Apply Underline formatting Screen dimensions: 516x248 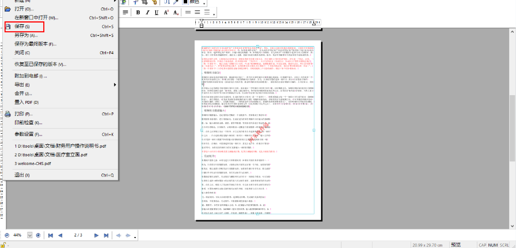coord(157,13)
